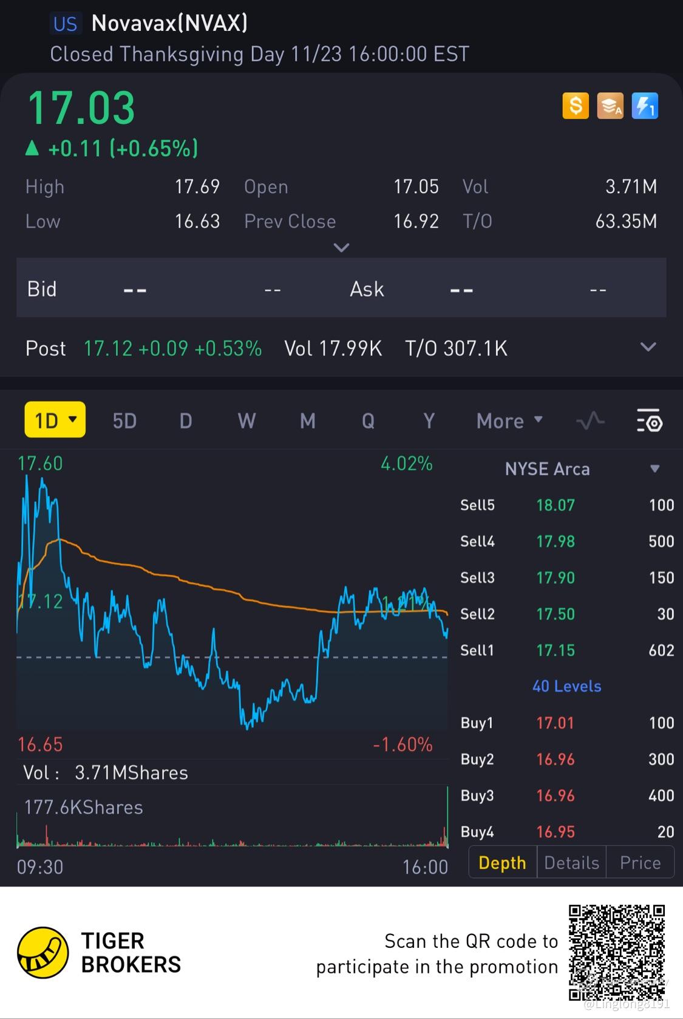The width and height of the screenshot is (683, 1019).
Task: Tap the Buy4 16.95 order row
Action: [x=567, y=831]
